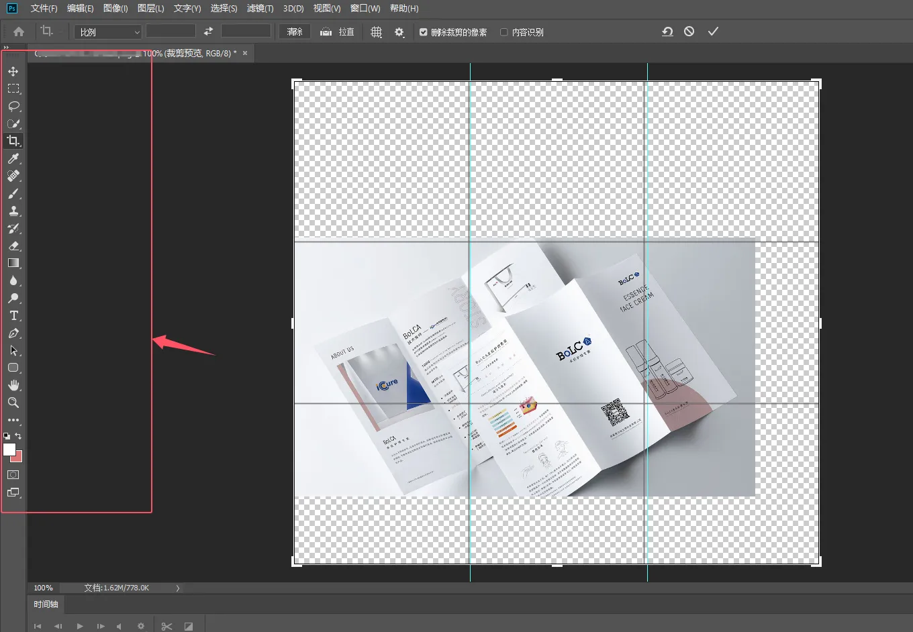Open the 3D(D) menu
Screen dimensions: 913x632
pyautogui.click(x=293, y=8)
